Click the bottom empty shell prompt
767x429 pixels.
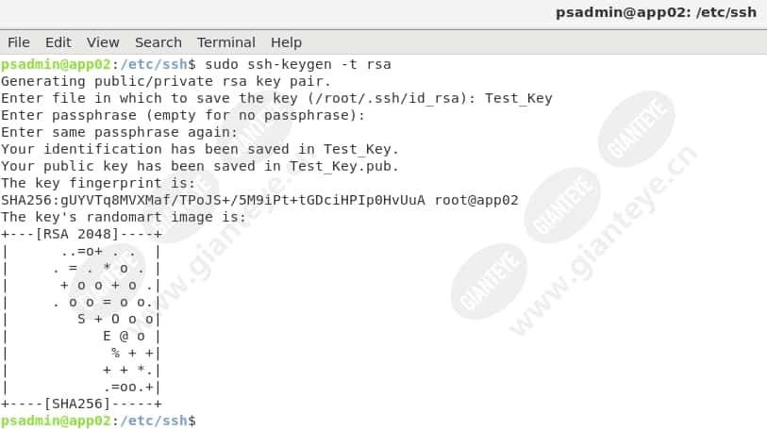point(98,421)
